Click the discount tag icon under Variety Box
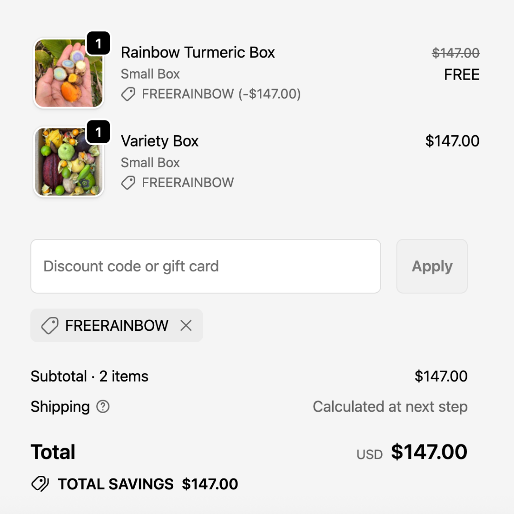 128,183
